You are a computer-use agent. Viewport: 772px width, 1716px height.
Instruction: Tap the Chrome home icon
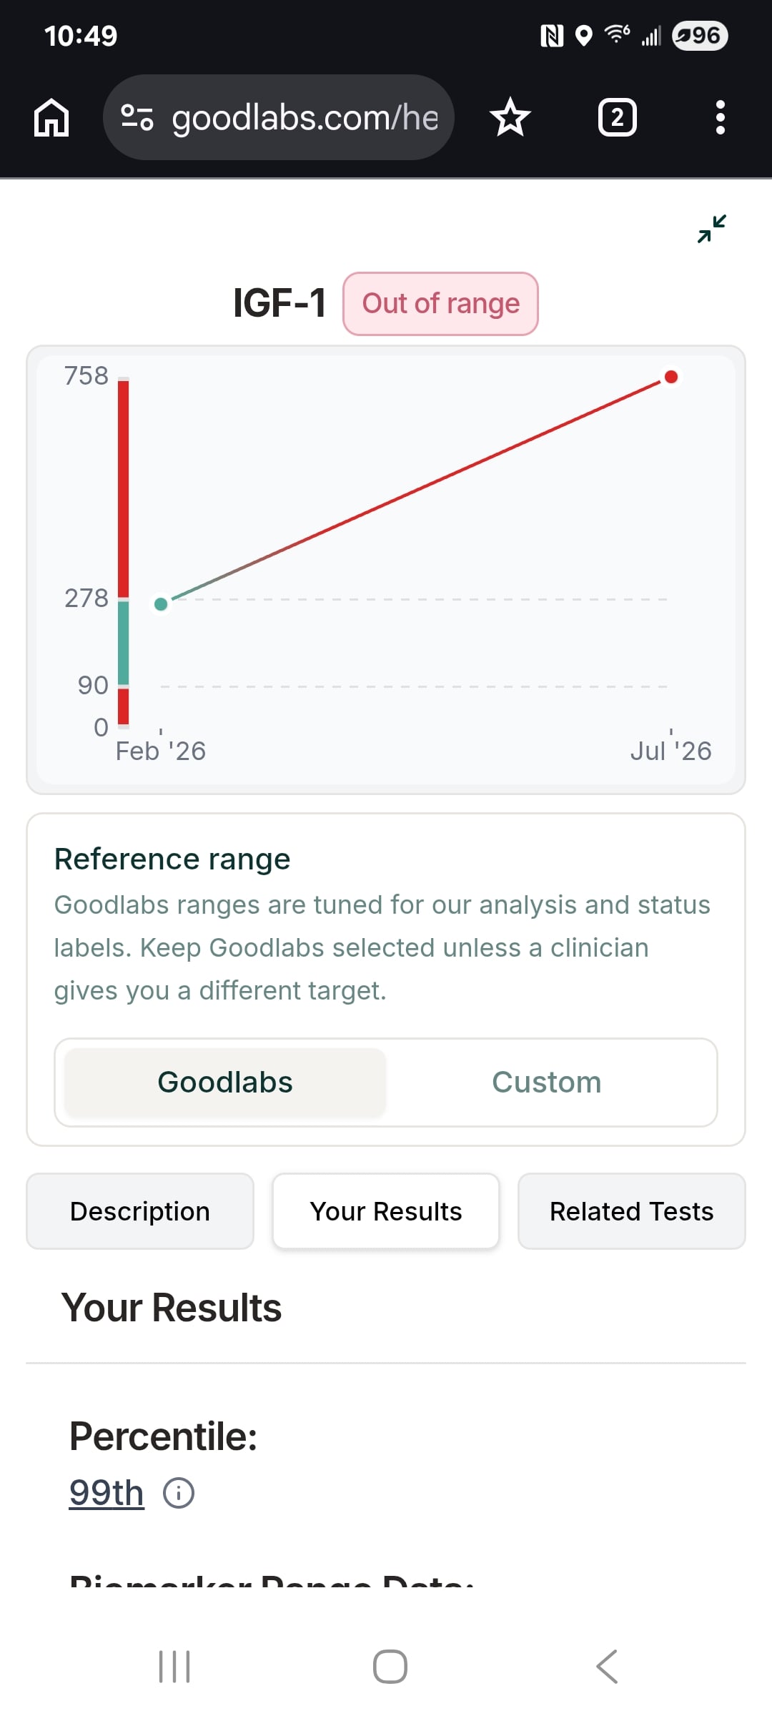point(51,117)
